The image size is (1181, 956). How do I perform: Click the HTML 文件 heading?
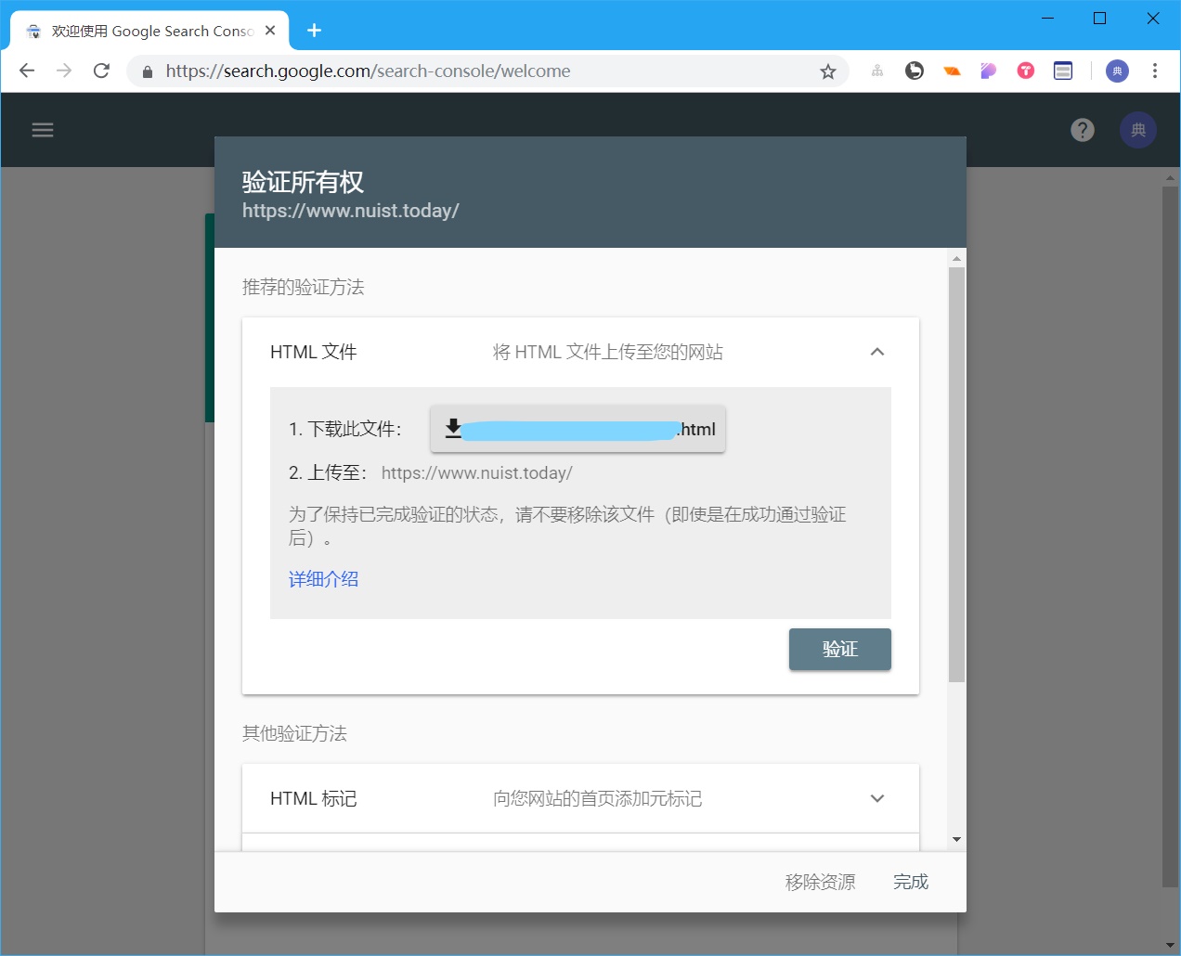(314, 352)
